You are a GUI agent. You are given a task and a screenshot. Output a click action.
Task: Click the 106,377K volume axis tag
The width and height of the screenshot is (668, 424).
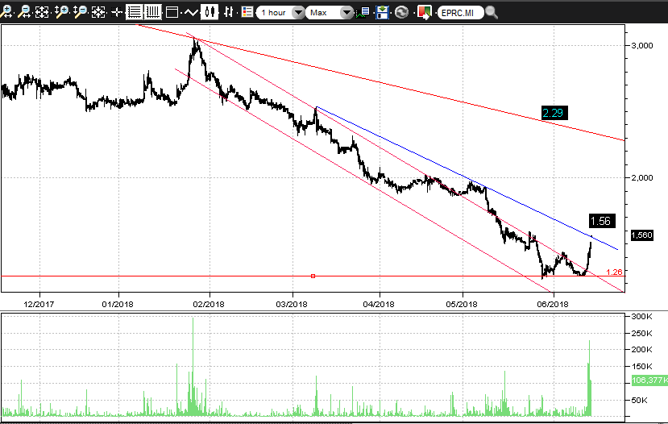[649, 380]
